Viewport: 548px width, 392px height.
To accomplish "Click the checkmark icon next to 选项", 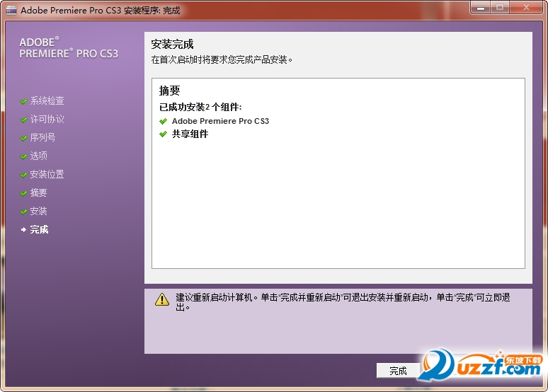I will click(x=23, y=156).
